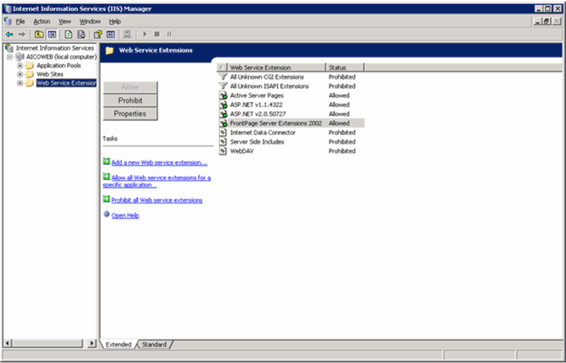Open the View menu
The width and height of the screenshot is (566, 363).
click(x=65, y=22)
